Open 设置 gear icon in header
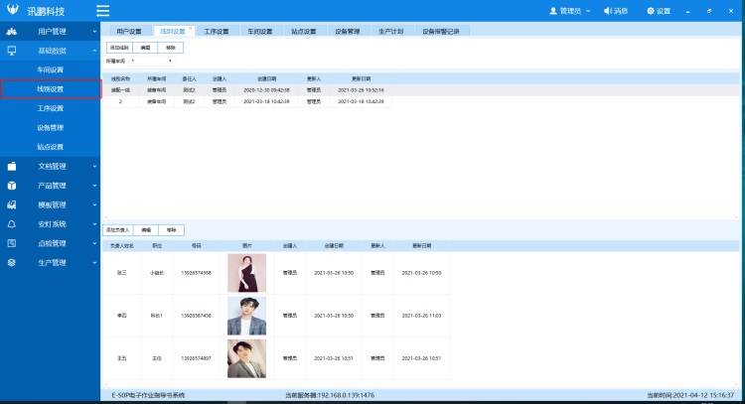The image size is (745, 404). tap(651, 11)
